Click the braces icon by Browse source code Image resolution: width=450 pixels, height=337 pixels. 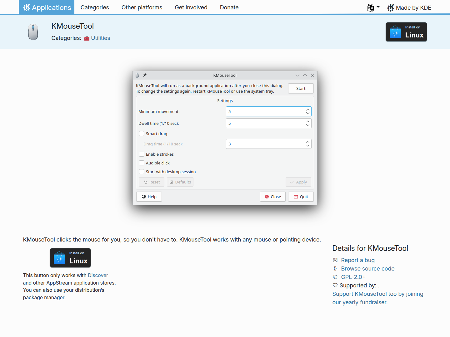click(x=335, y=268)
